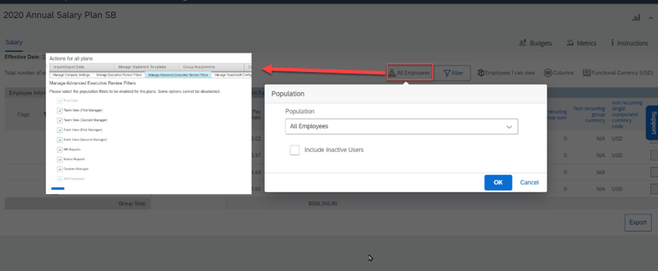Open the All Employees population selector
The image size is (658, 271).
[409, 73]
